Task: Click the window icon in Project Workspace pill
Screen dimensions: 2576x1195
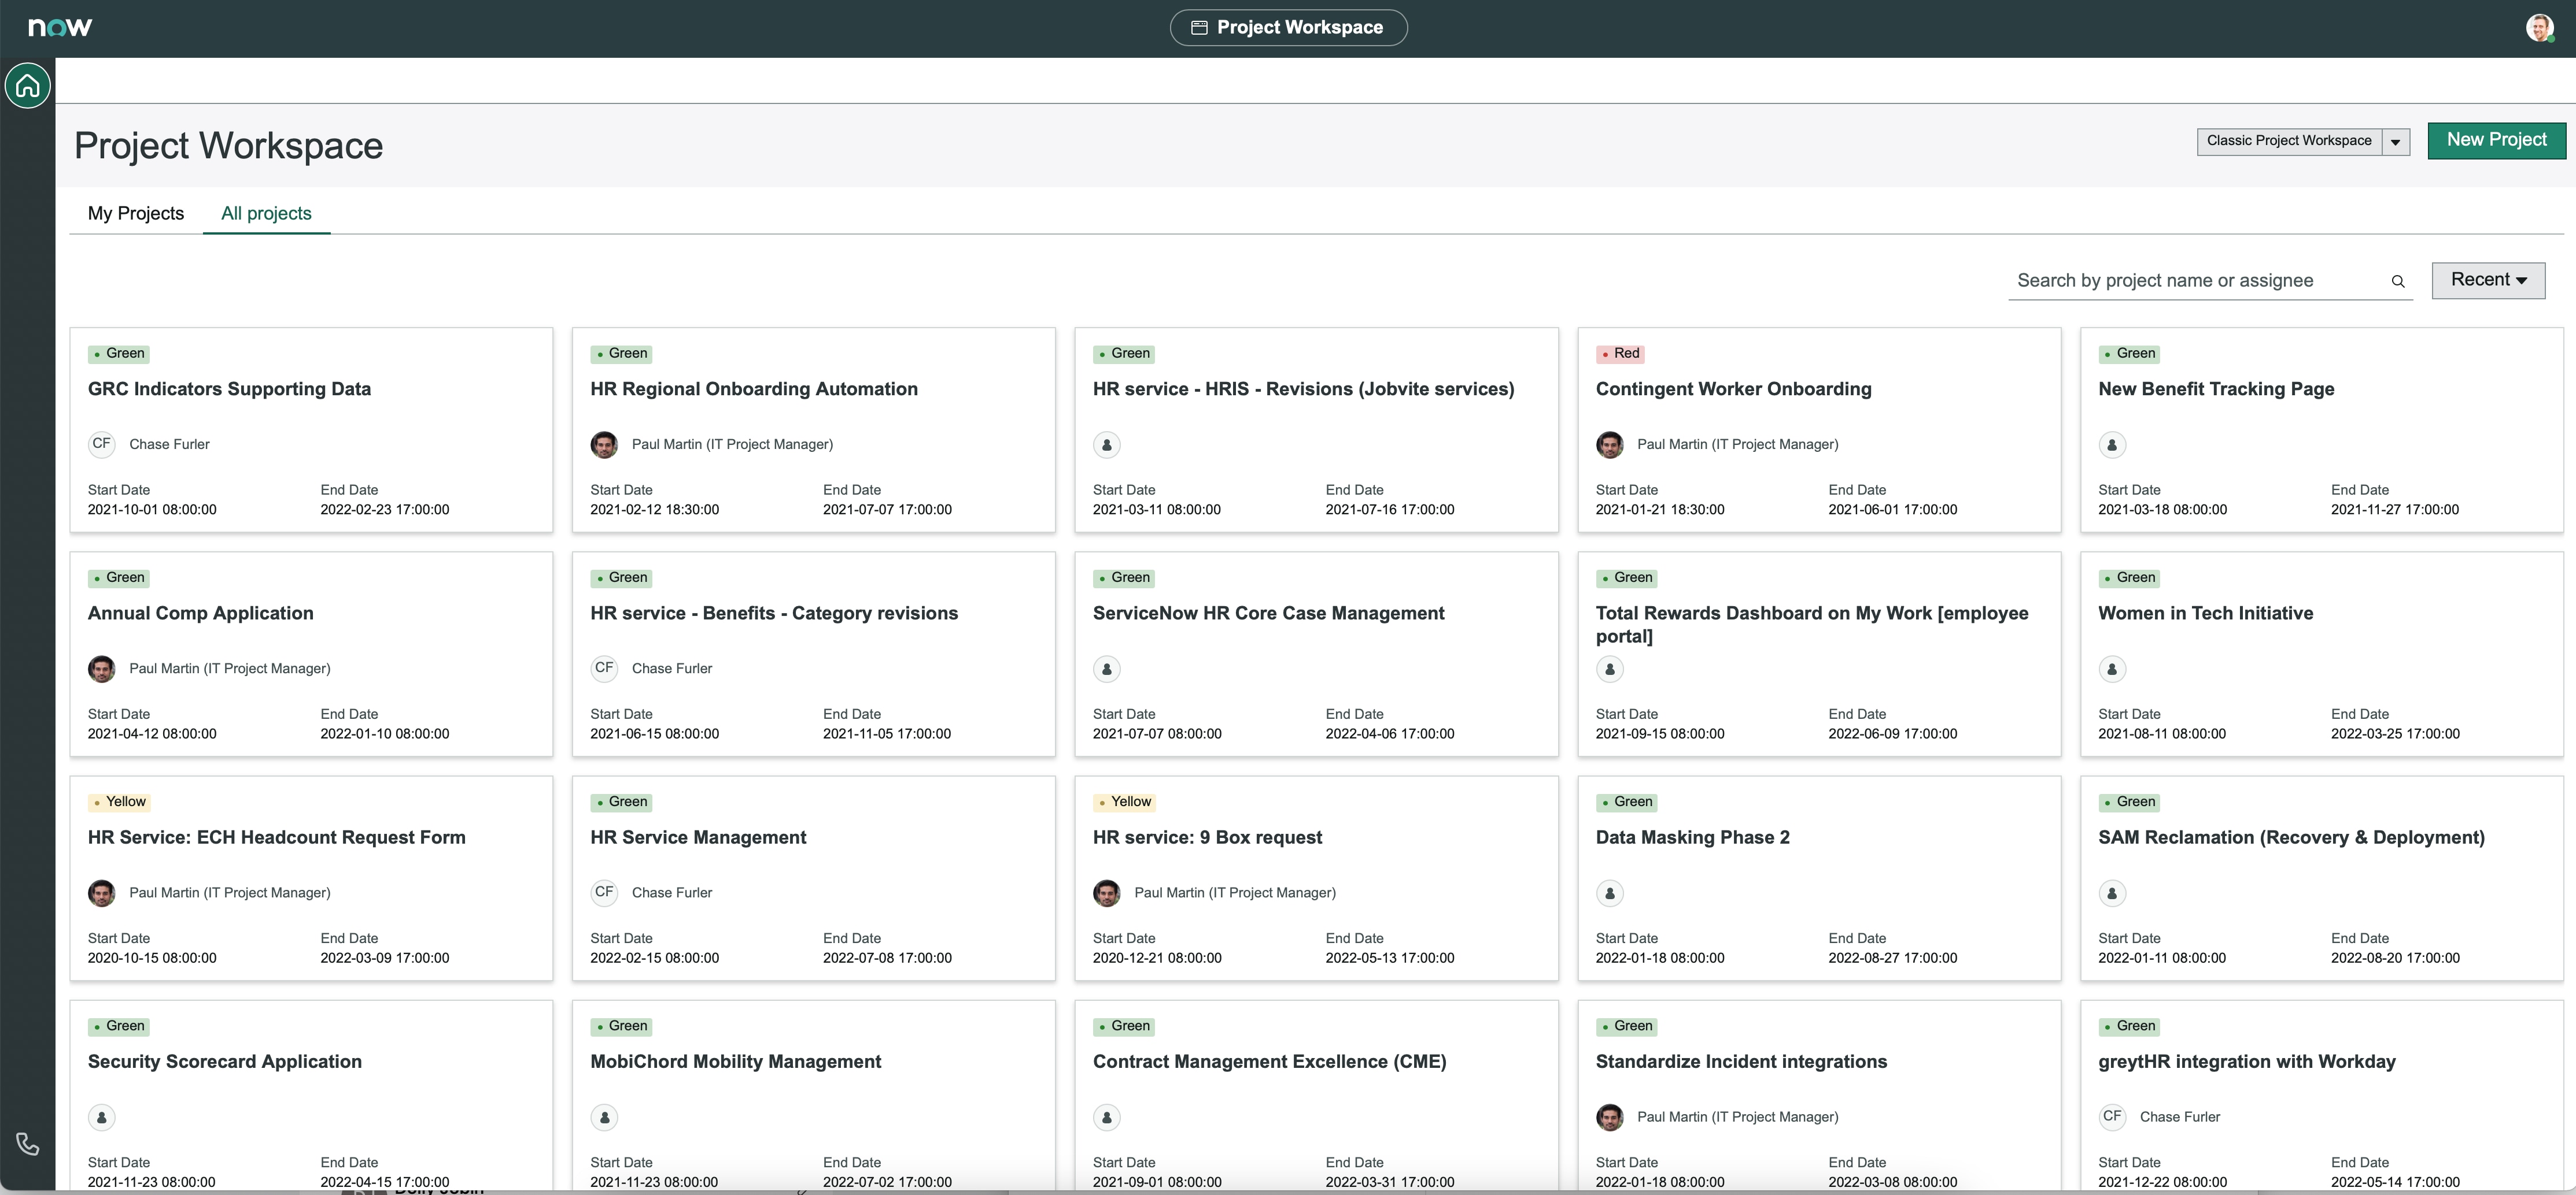Action: [1198, 28]
